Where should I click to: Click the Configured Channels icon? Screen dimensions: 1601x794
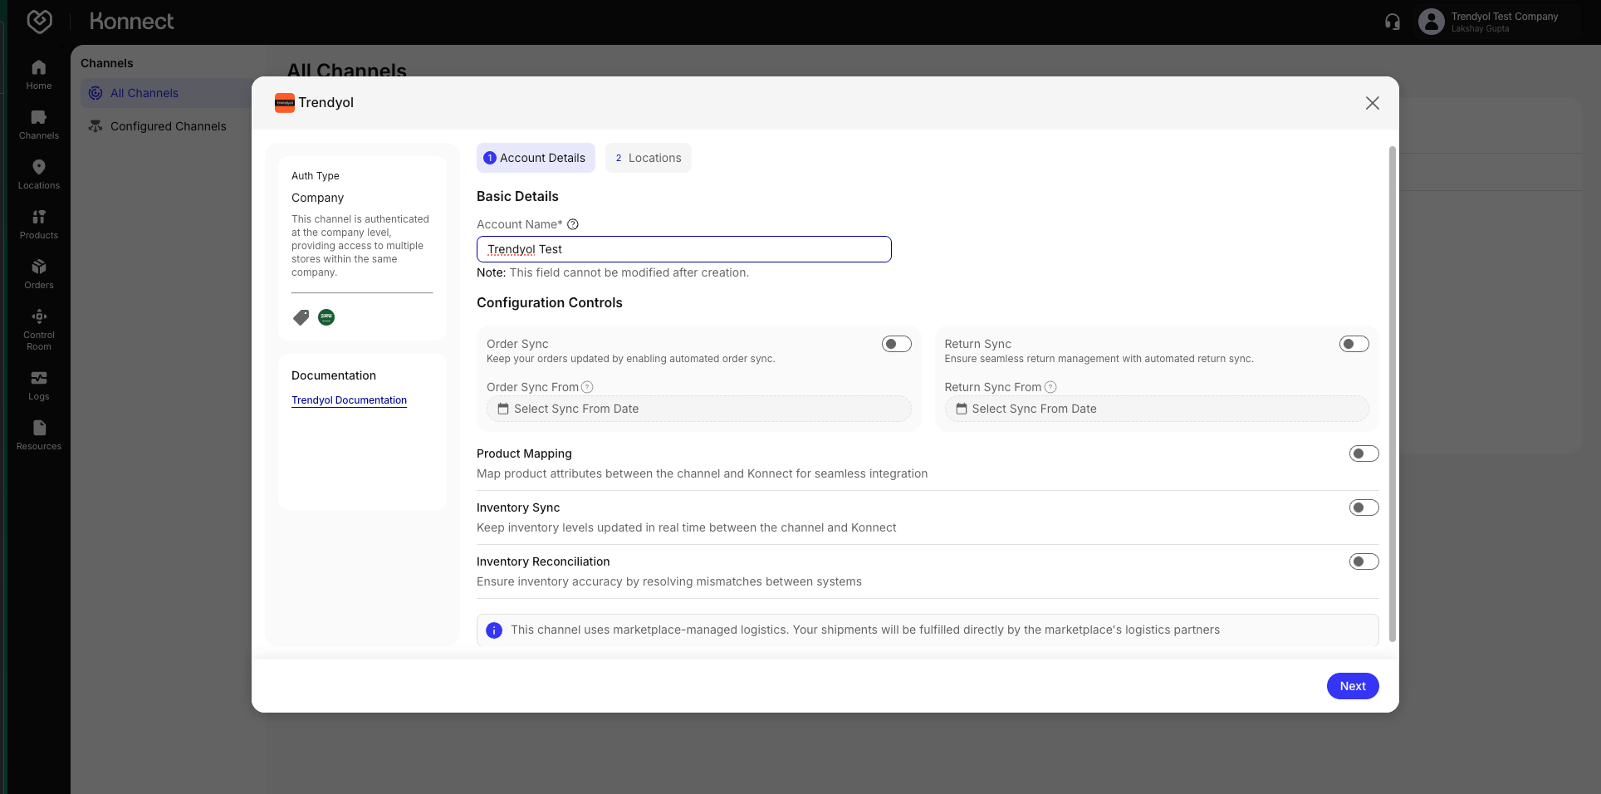point(95,126)
